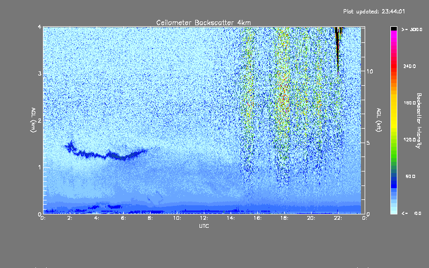
Task: Select the '12:' UTC time tick
Action: click(x=204, y=218)
